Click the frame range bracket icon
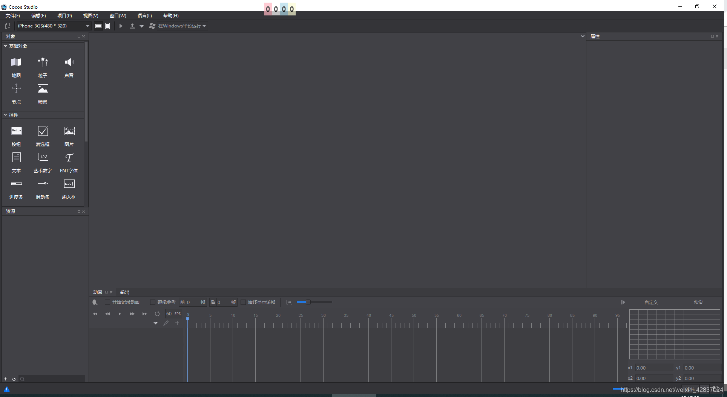 [289, 302]
